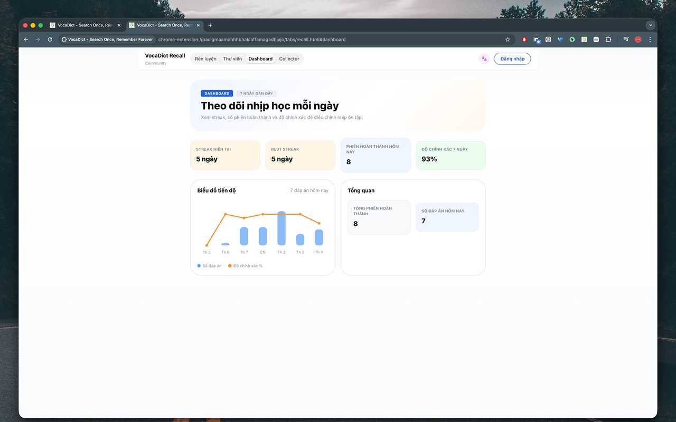Open the Extensions puzzle menu
676x422 pixels.
click(608, 40)
